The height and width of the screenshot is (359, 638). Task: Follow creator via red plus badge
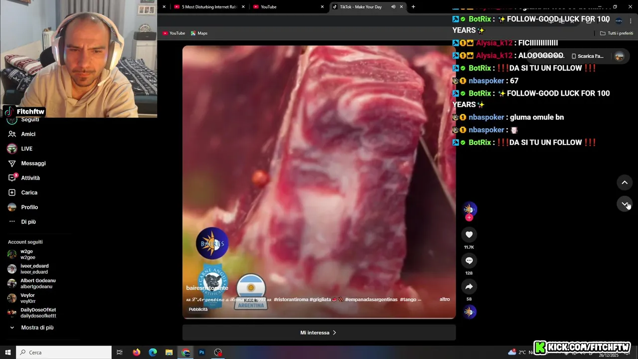(469, 217)
